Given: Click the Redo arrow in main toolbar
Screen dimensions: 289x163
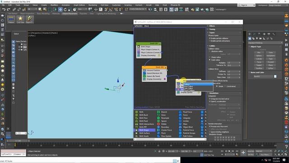Looking at the screenshot, I should (9, 10).
